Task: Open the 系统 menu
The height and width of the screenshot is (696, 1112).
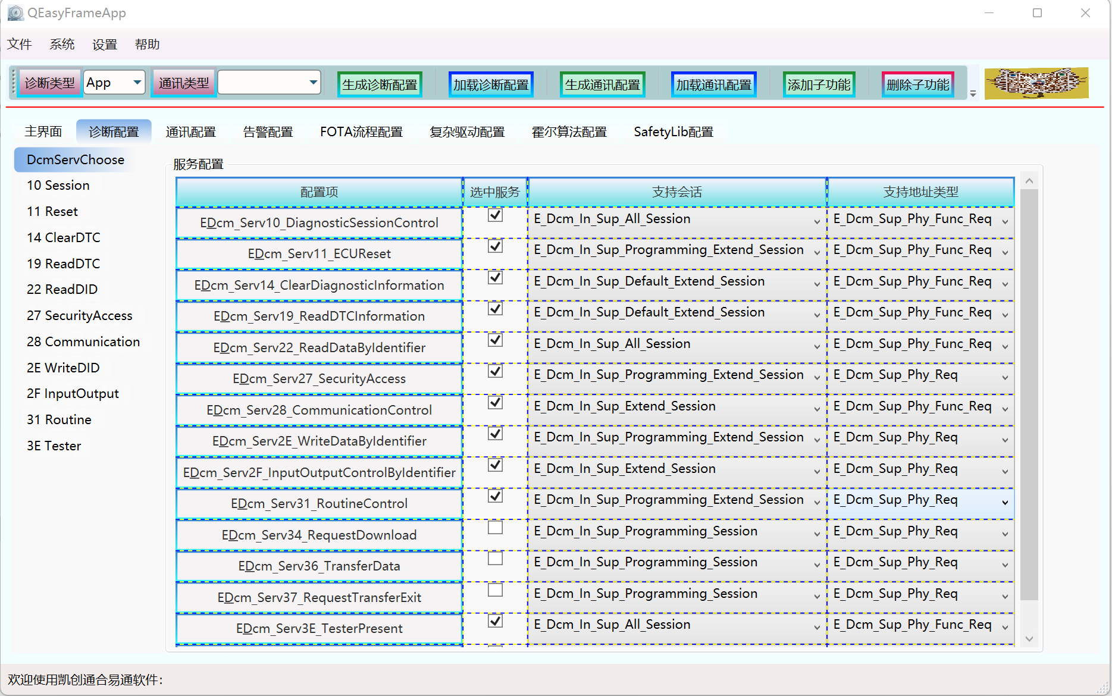Action: 62,44
